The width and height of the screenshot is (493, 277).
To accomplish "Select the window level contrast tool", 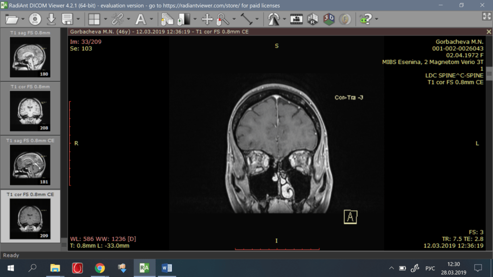I will click(x=184, y=19).
